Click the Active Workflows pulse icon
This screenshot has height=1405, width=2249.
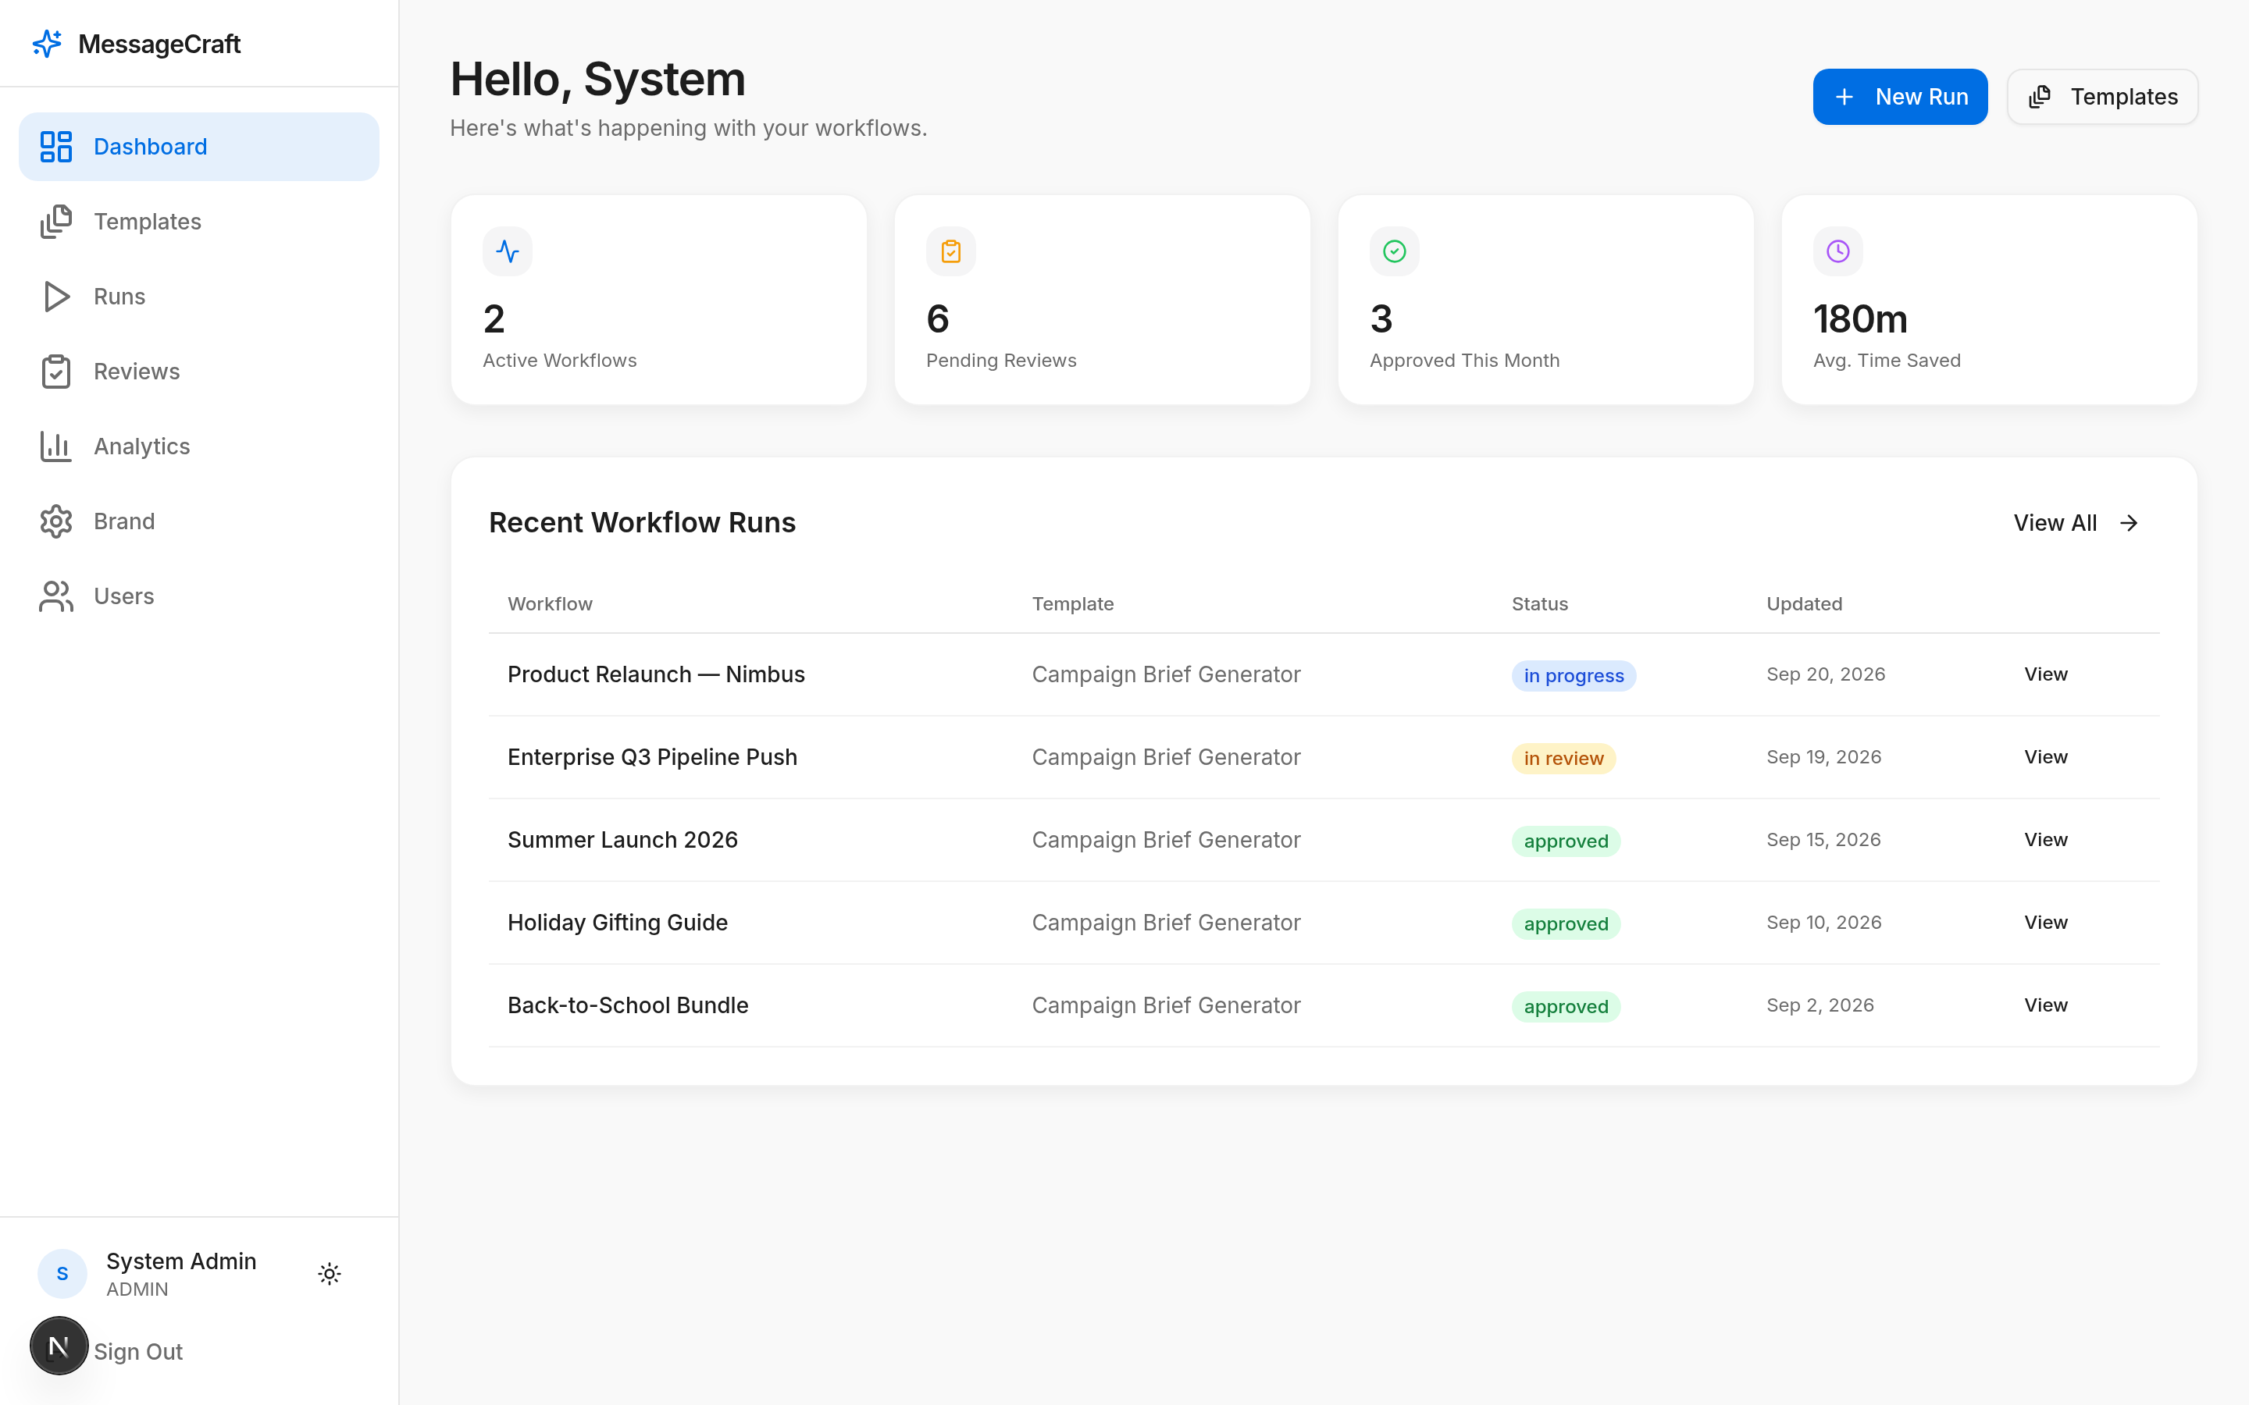[x=508, y=251]
